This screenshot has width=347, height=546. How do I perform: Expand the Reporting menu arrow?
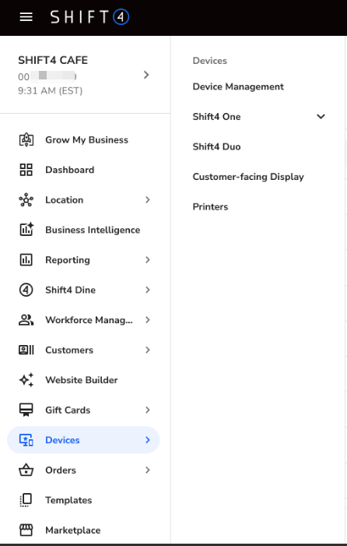point(148,260)
